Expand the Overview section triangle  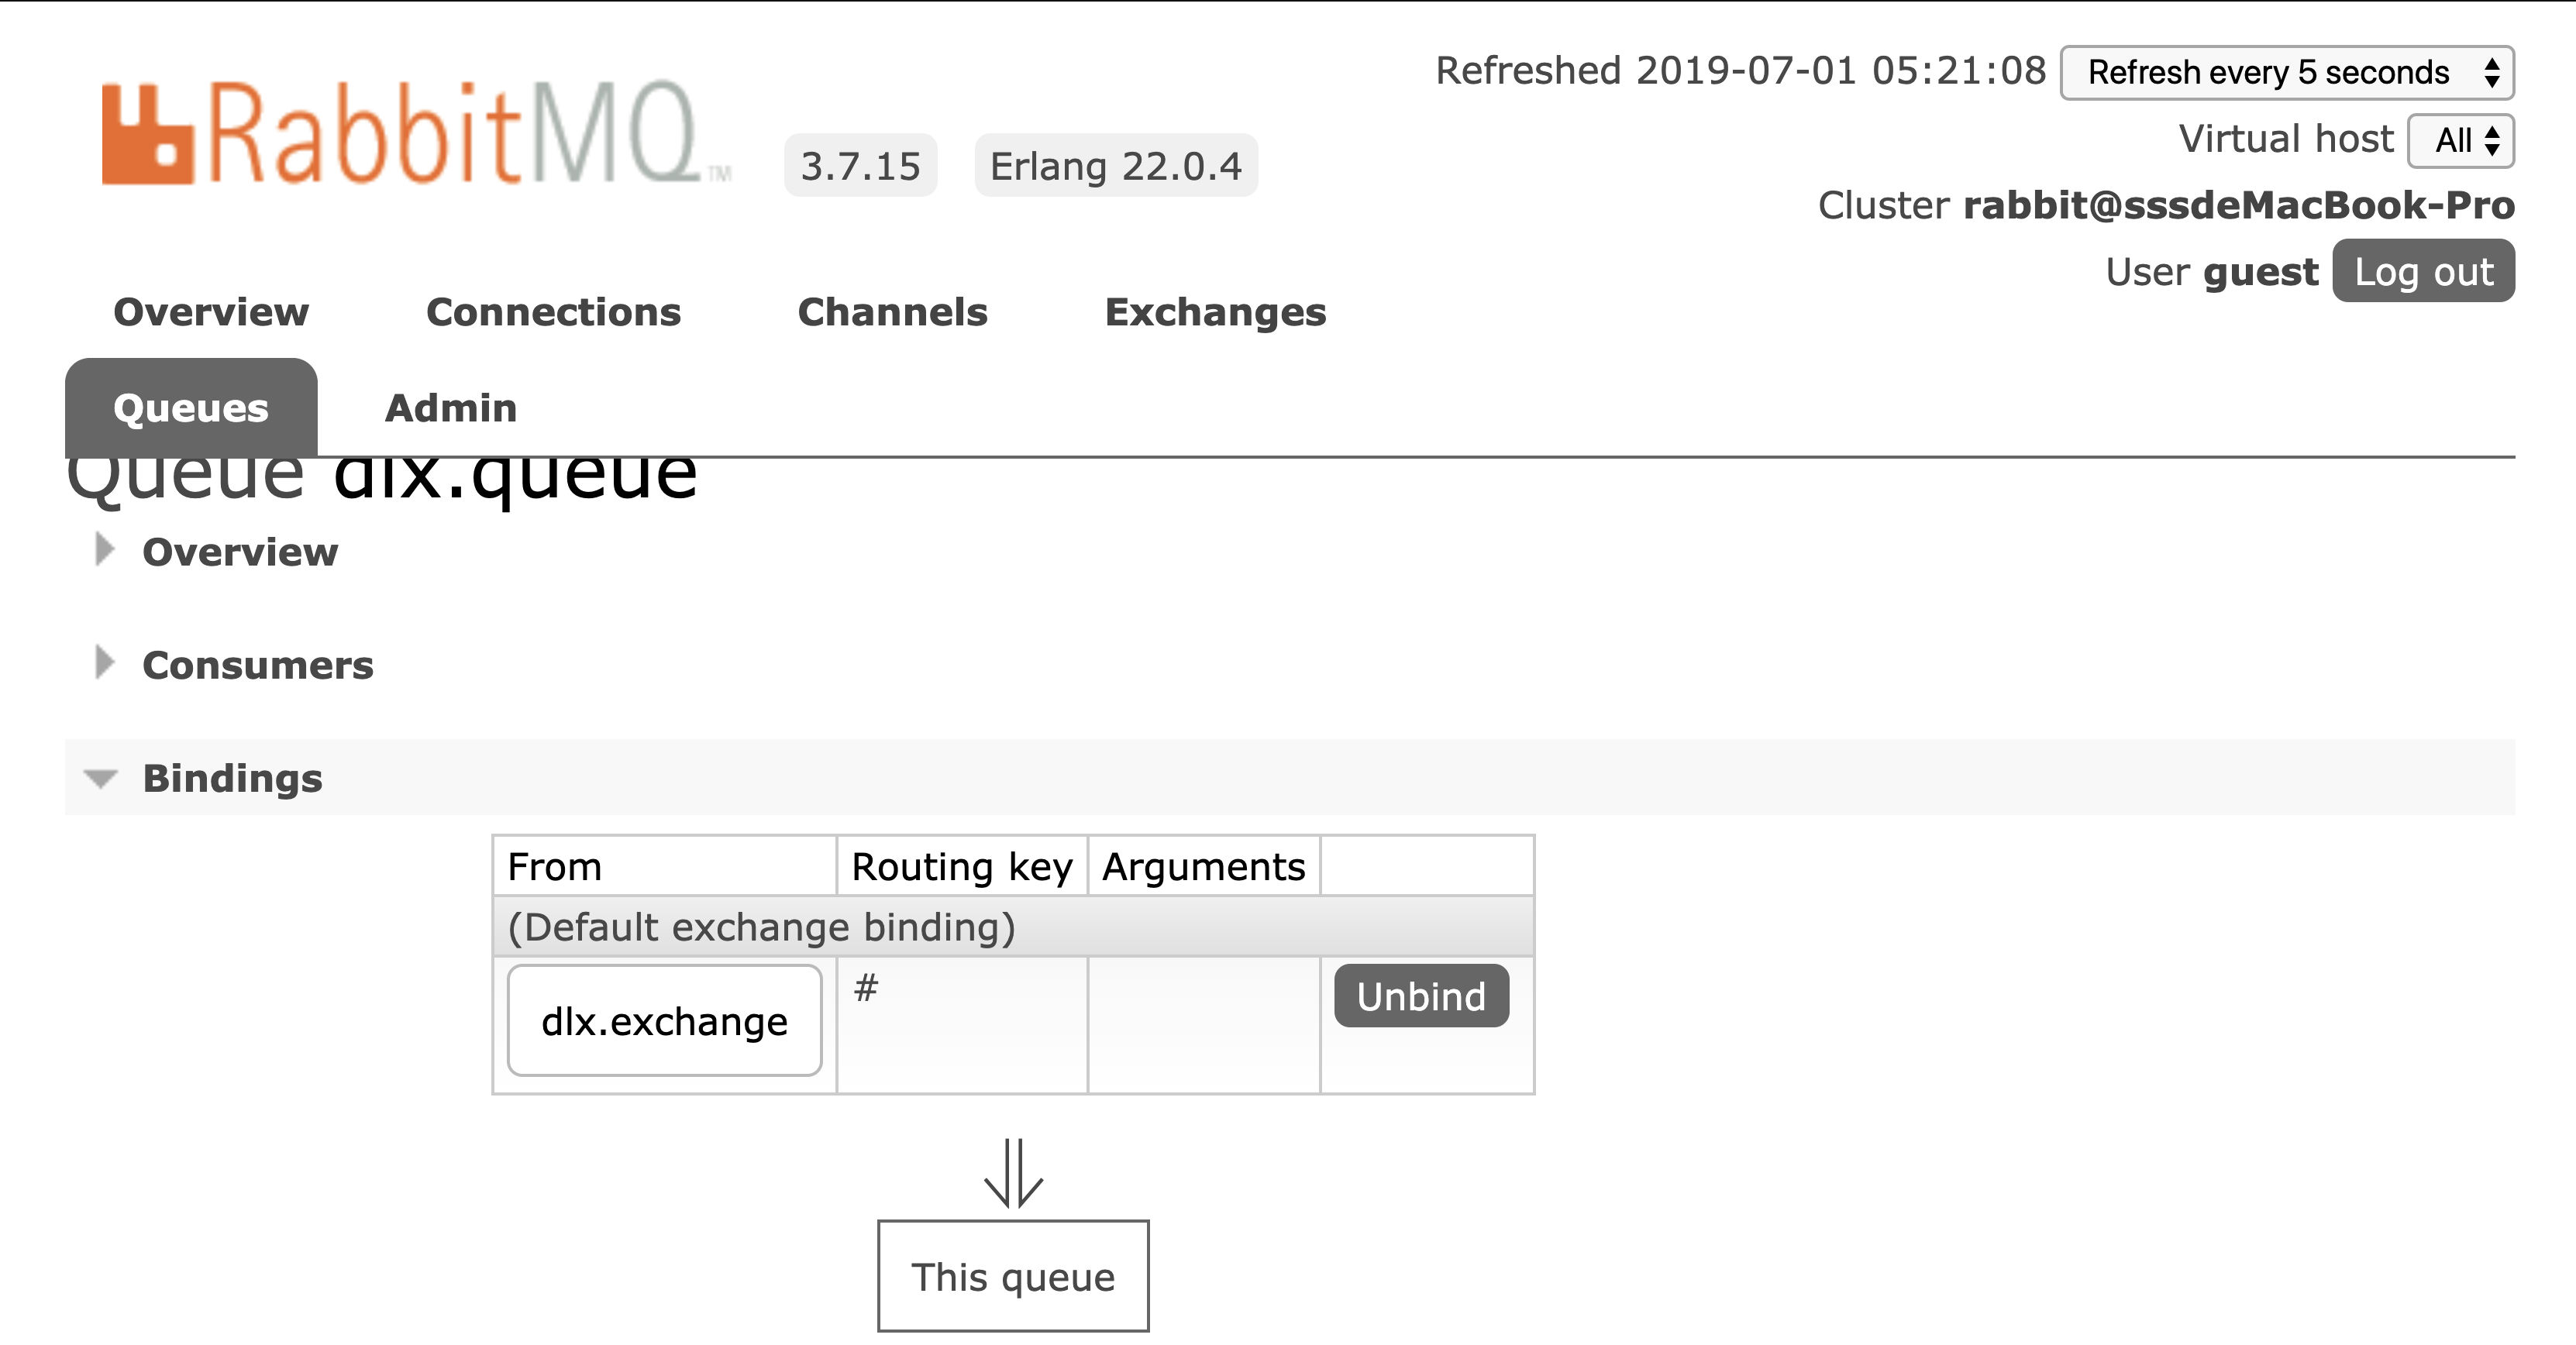(x=104, y=550)
